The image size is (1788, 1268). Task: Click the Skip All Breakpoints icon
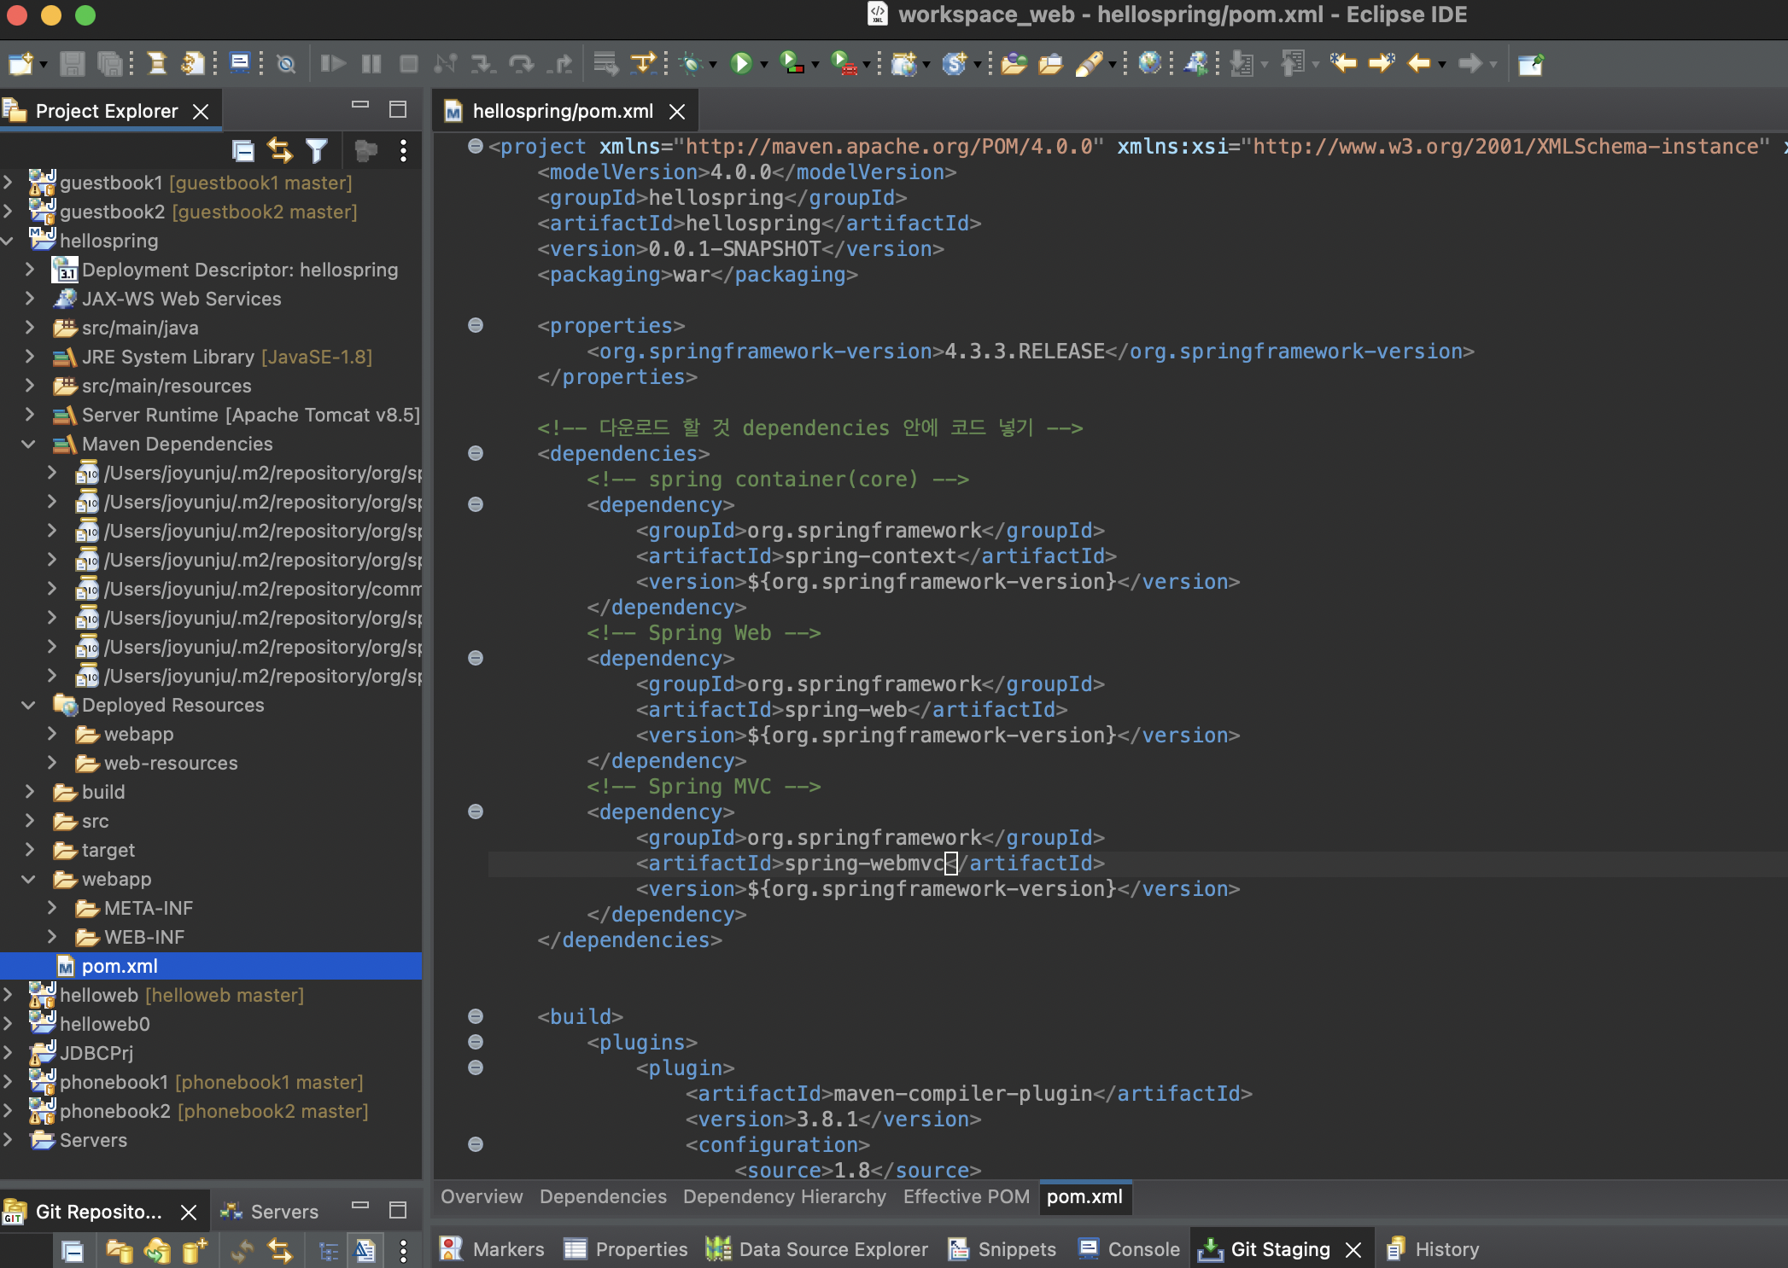(286, 64)
